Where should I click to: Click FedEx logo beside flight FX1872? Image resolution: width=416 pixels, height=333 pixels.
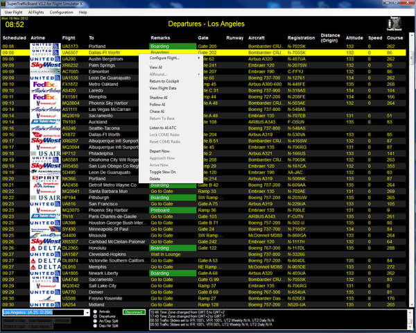pos(45,84)
